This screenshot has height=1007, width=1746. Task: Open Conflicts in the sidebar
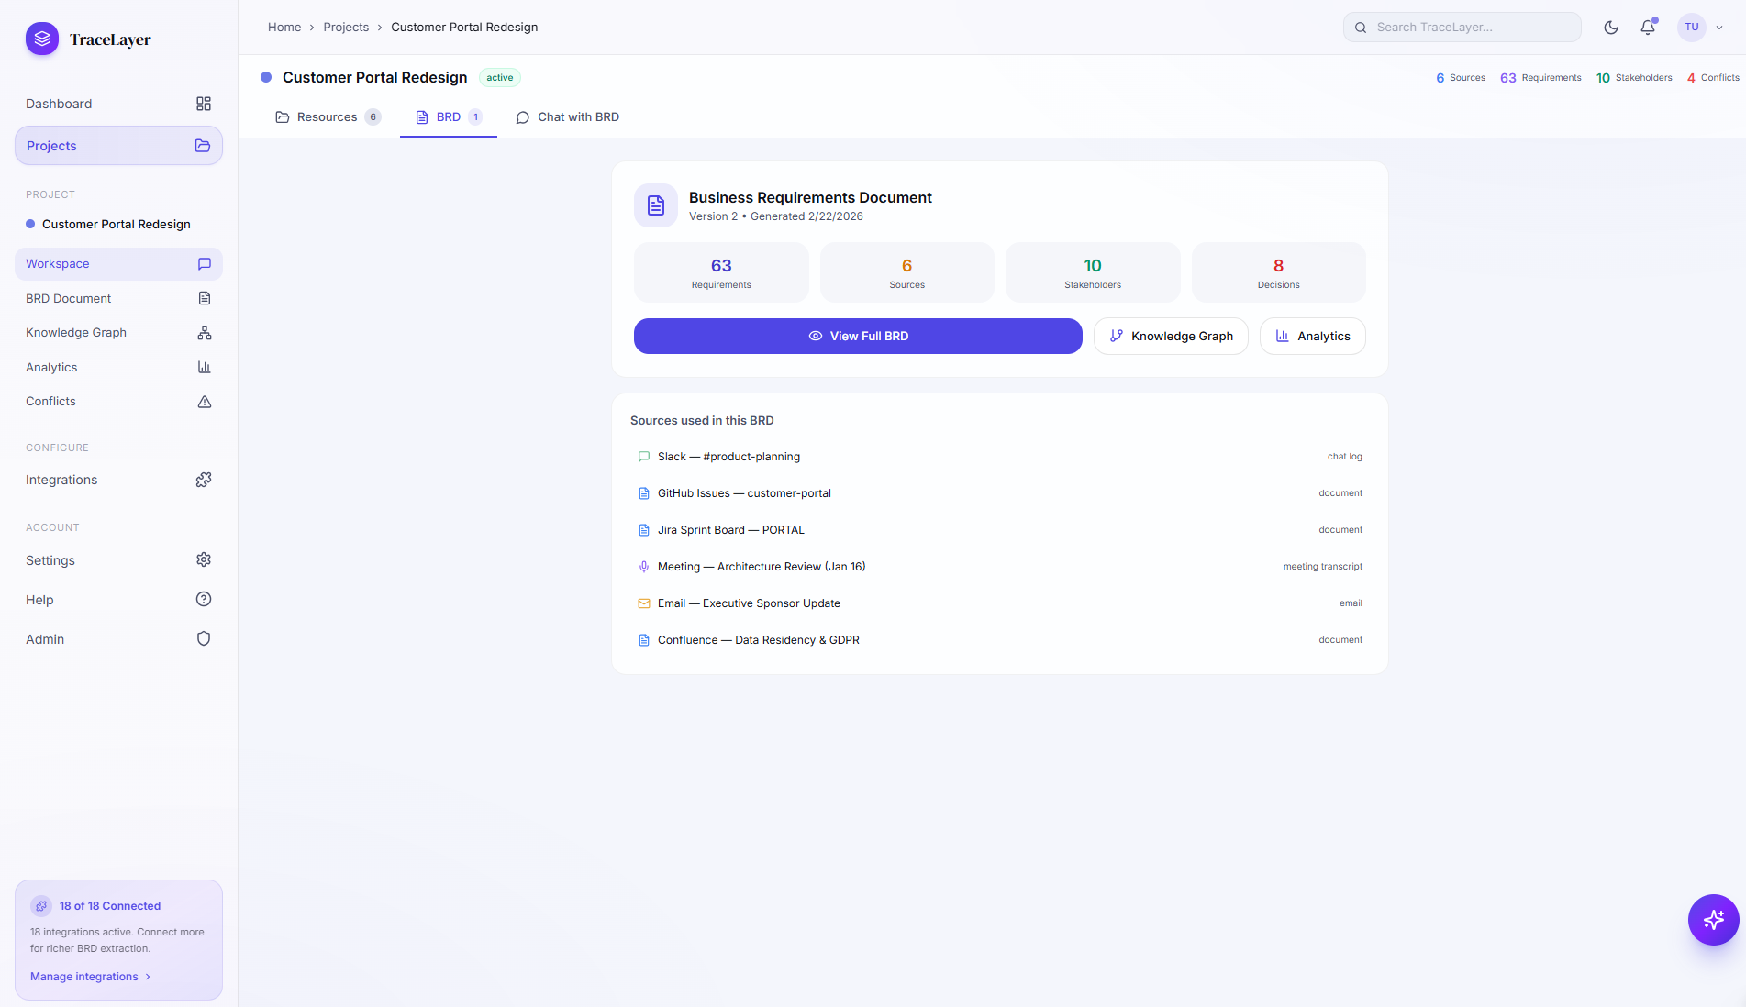click(118, 402)
